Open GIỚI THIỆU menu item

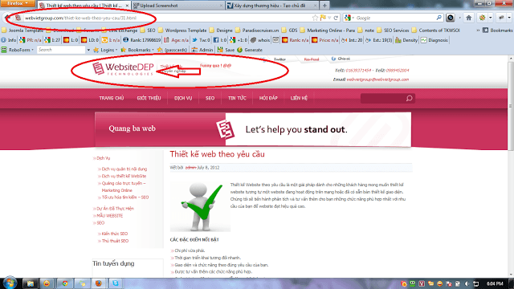click(x=149, y=98)
